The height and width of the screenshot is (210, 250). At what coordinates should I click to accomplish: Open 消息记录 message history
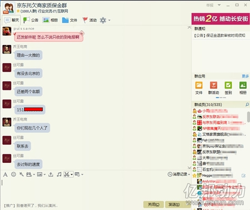(177, 174)
